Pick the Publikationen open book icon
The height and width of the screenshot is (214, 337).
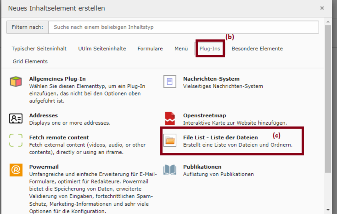coord(170,170)
